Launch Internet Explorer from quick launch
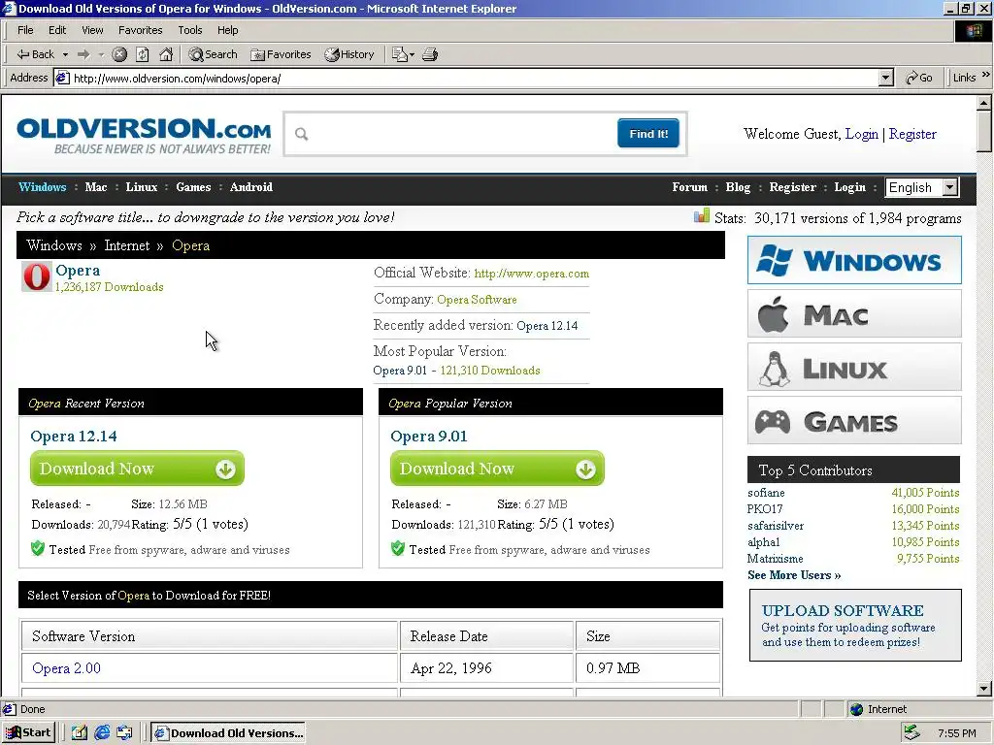The height and width of the screenshot is (745, 994). pyautogui.click(x=101, y=733)
